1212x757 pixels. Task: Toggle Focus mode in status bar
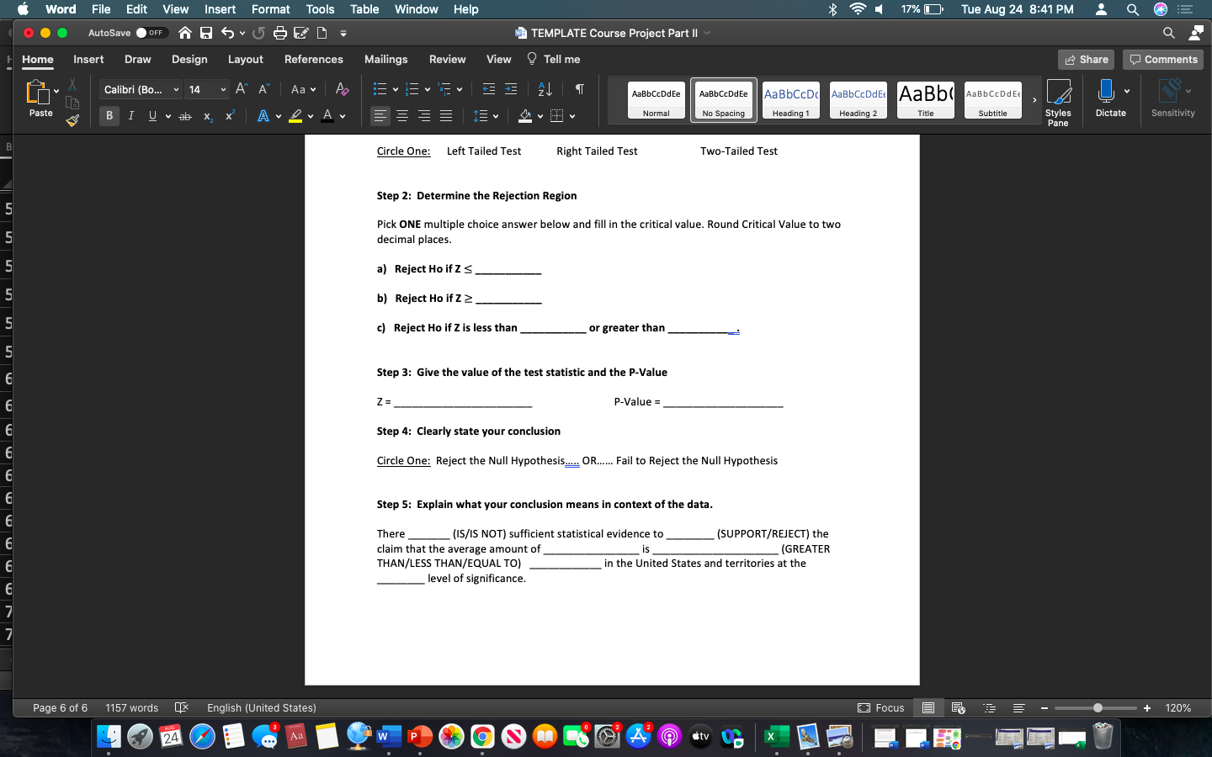coord(880,708)
